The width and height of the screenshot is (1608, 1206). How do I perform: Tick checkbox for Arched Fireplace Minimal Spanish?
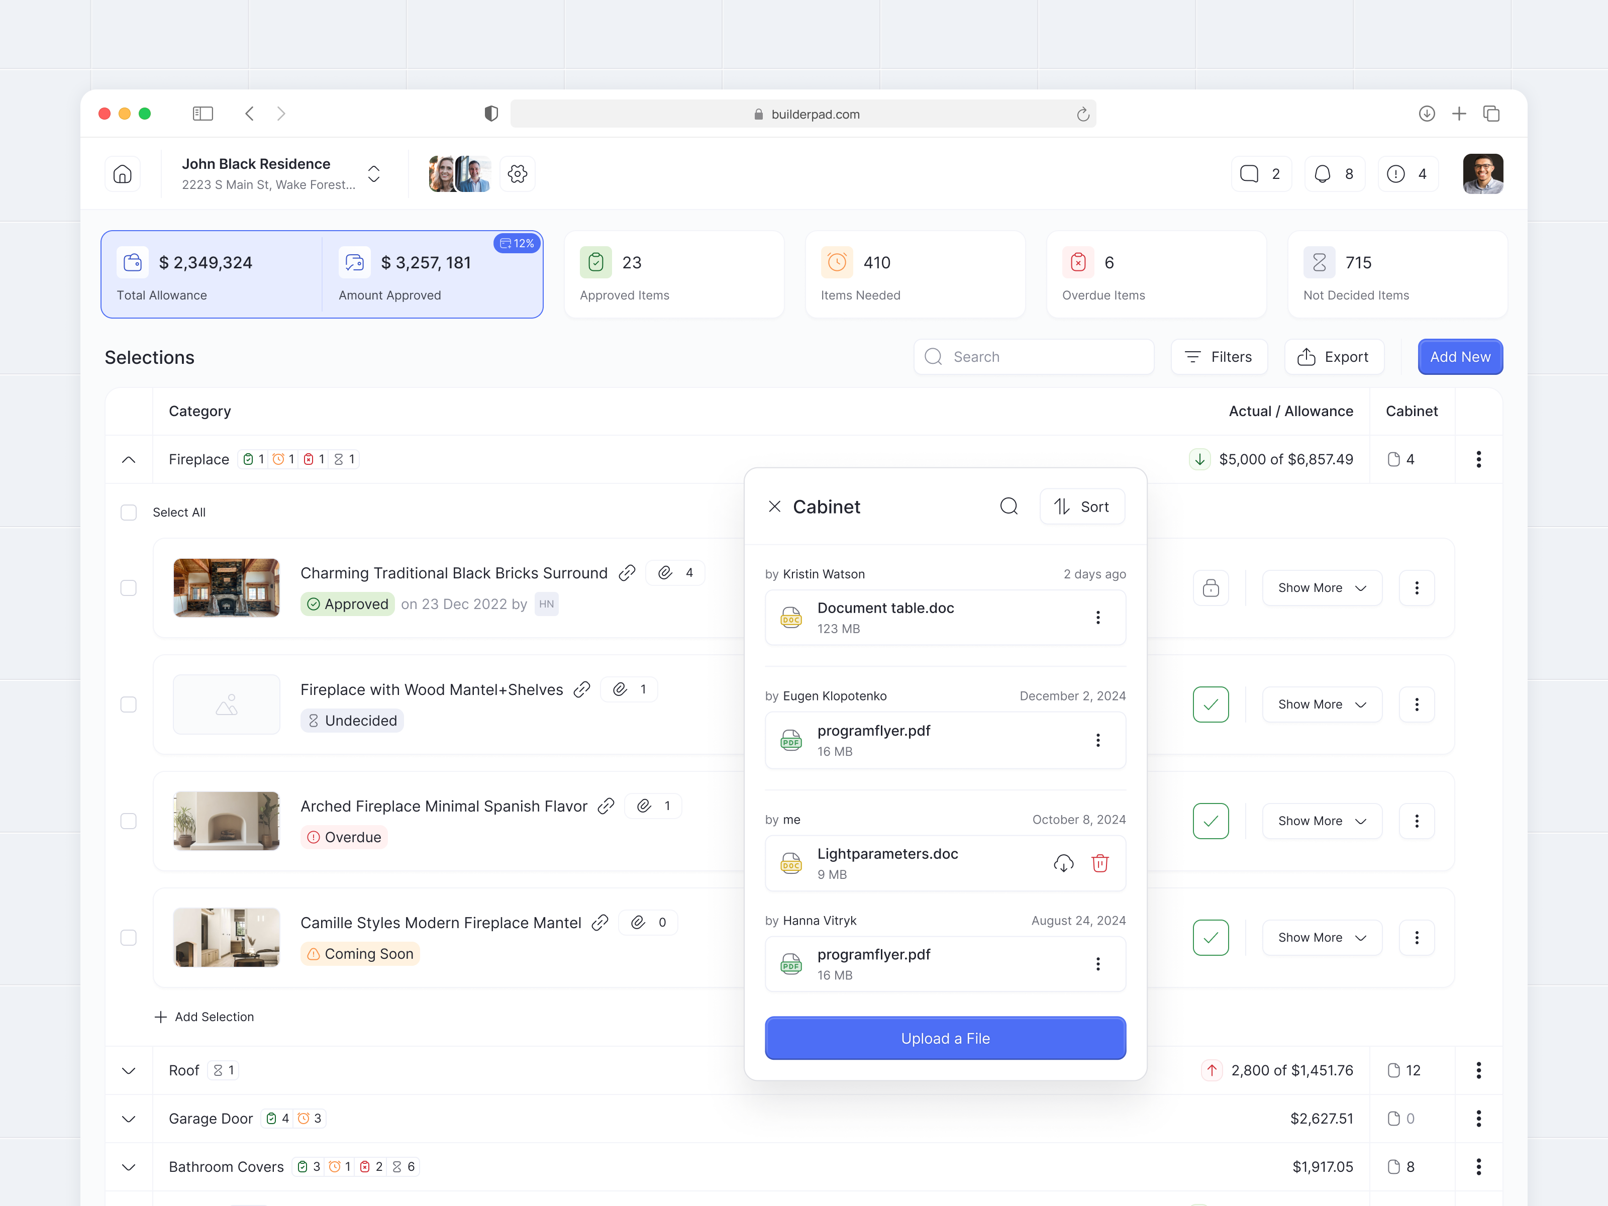coord(129,821)
